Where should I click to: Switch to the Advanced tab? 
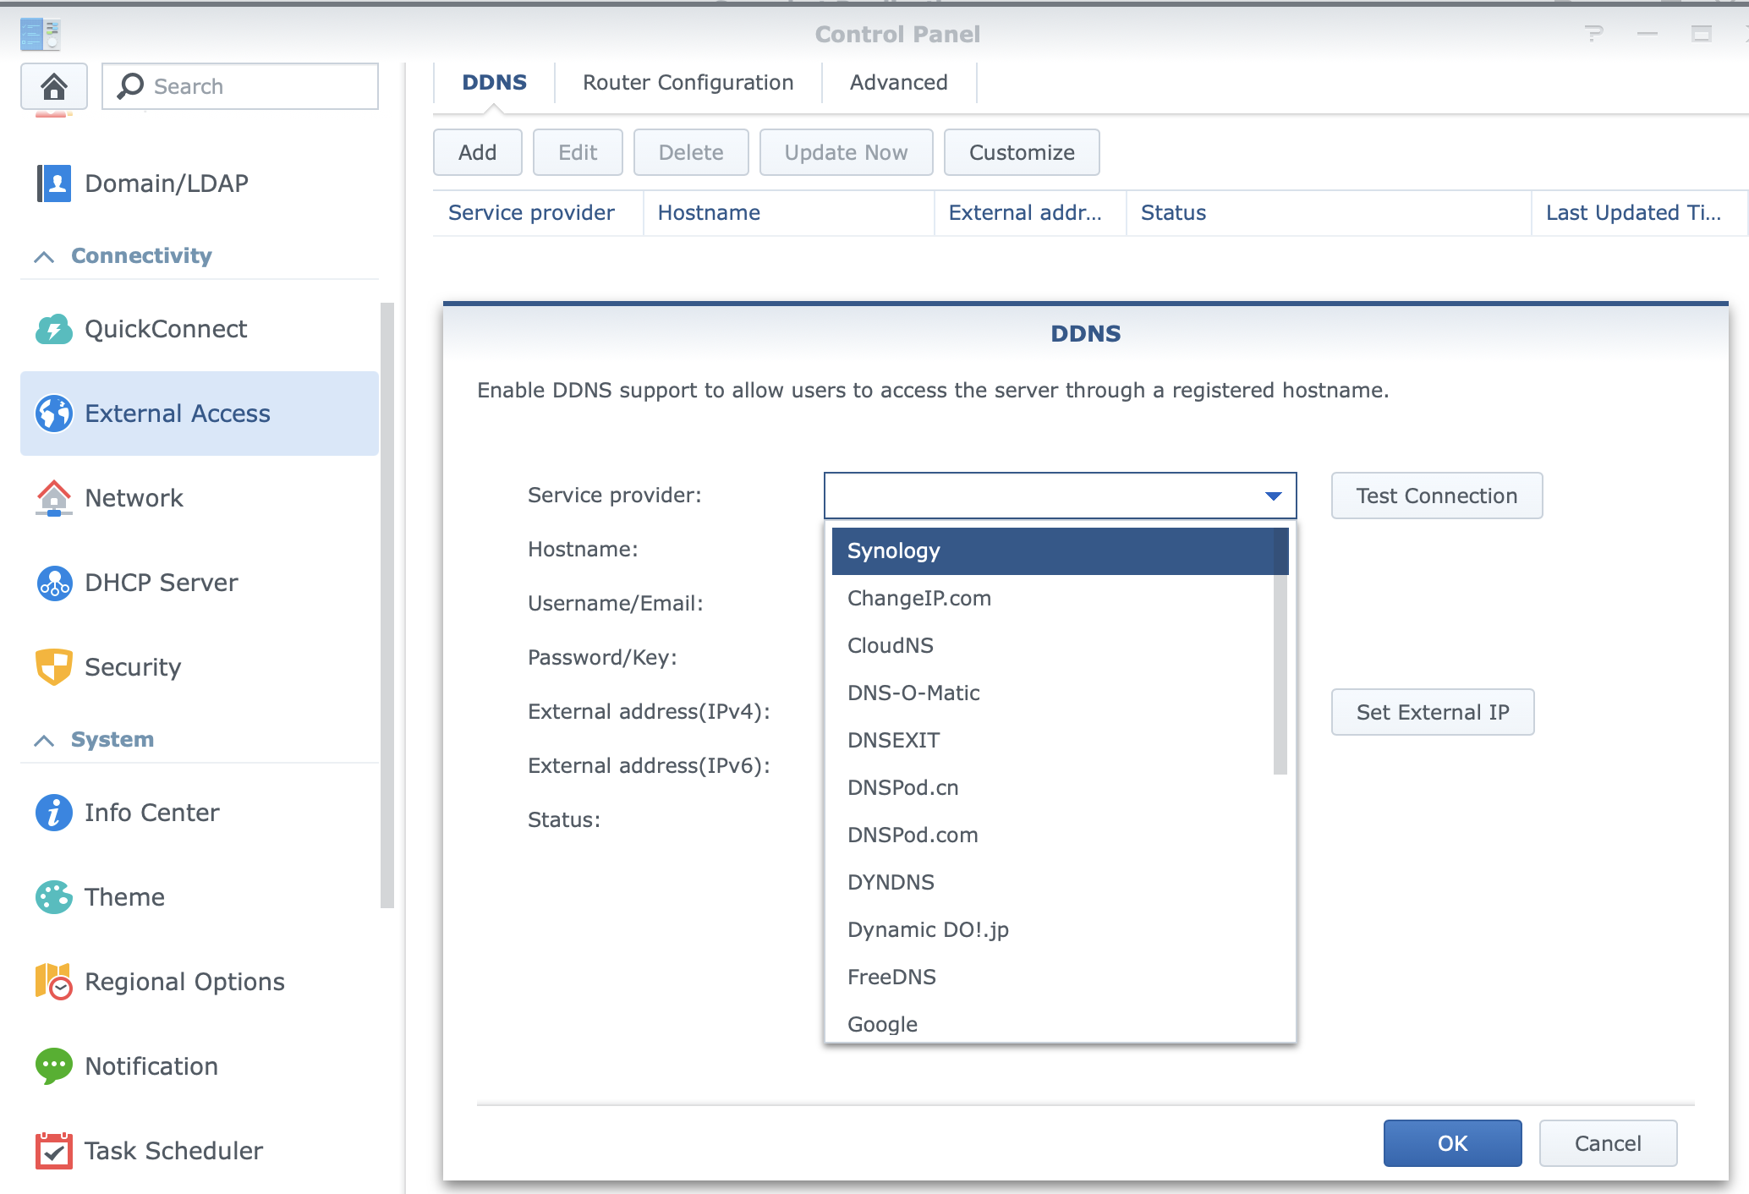(x=898, y=83)
